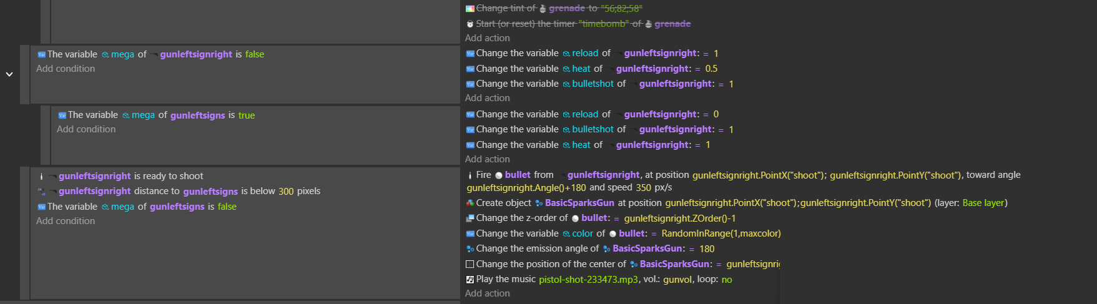Screen dimensions: 1097x304
Task: Add action below heat equals 1
Action: click(488, 159)
